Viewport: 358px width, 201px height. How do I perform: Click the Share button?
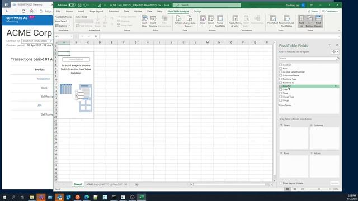pyautogui.click(x=313, y=11)
